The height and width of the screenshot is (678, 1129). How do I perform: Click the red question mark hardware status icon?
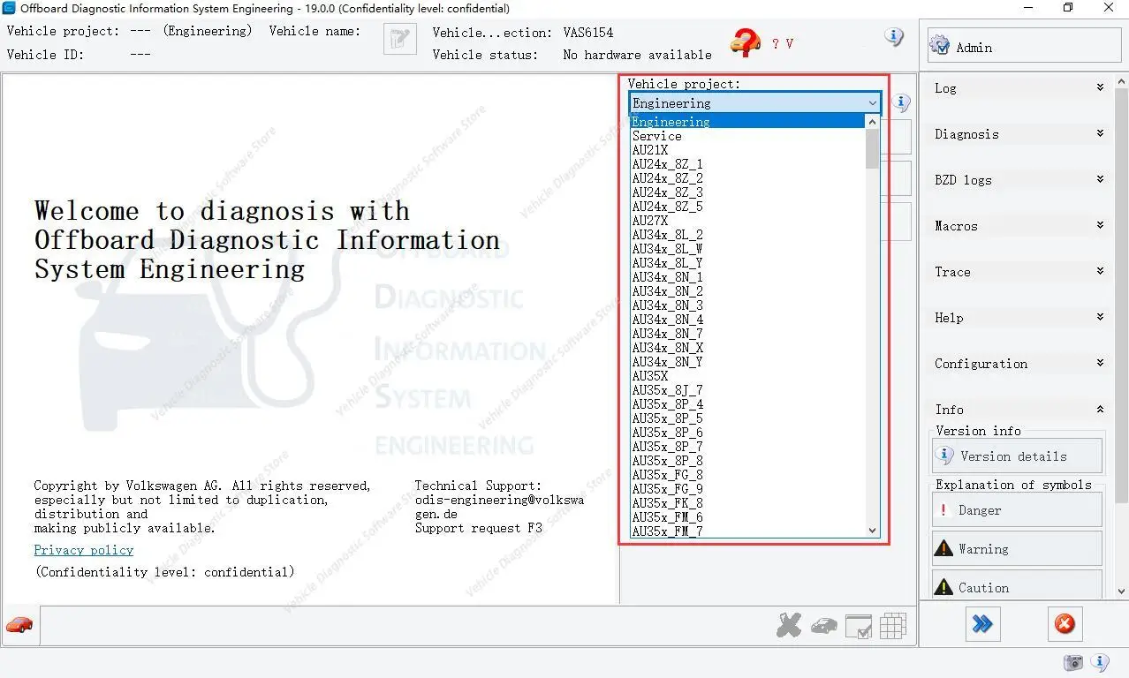[746, 41]
